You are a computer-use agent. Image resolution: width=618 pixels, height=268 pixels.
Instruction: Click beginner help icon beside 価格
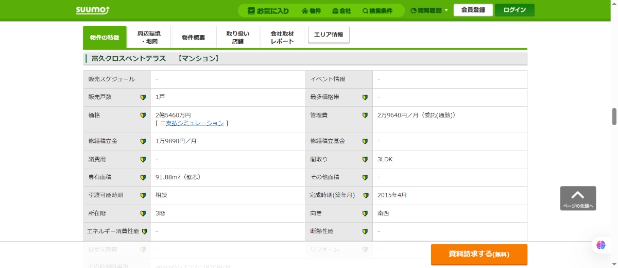click(143, 115)
